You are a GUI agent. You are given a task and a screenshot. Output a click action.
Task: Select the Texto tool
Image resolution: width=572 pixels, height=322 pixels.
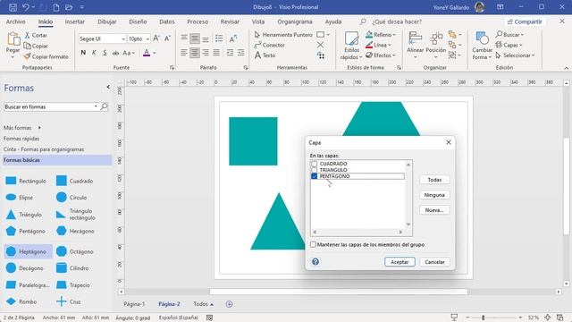click(x=265, y=55)
